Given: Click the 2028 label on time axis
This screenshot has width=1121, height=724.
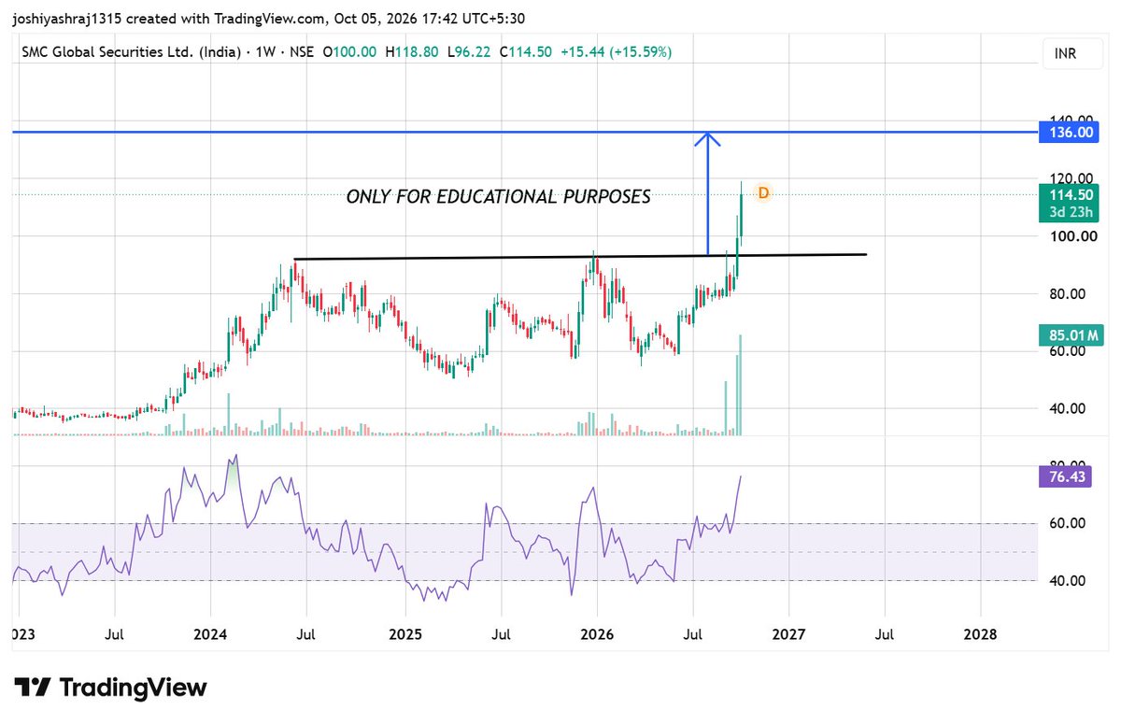Looking at the screenshot, I should (979, 635).
